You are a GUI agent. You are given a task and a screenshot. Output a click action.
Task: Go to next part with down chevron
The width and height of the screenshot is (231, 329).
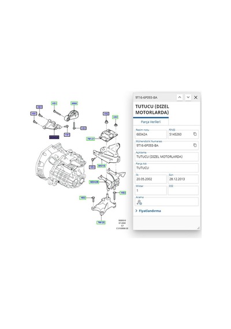tap(188, 98)
